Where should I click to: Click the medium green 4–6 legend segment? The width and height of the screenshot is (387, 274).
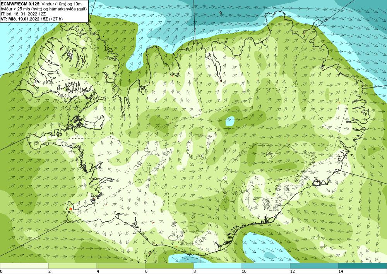click(121, 266)
